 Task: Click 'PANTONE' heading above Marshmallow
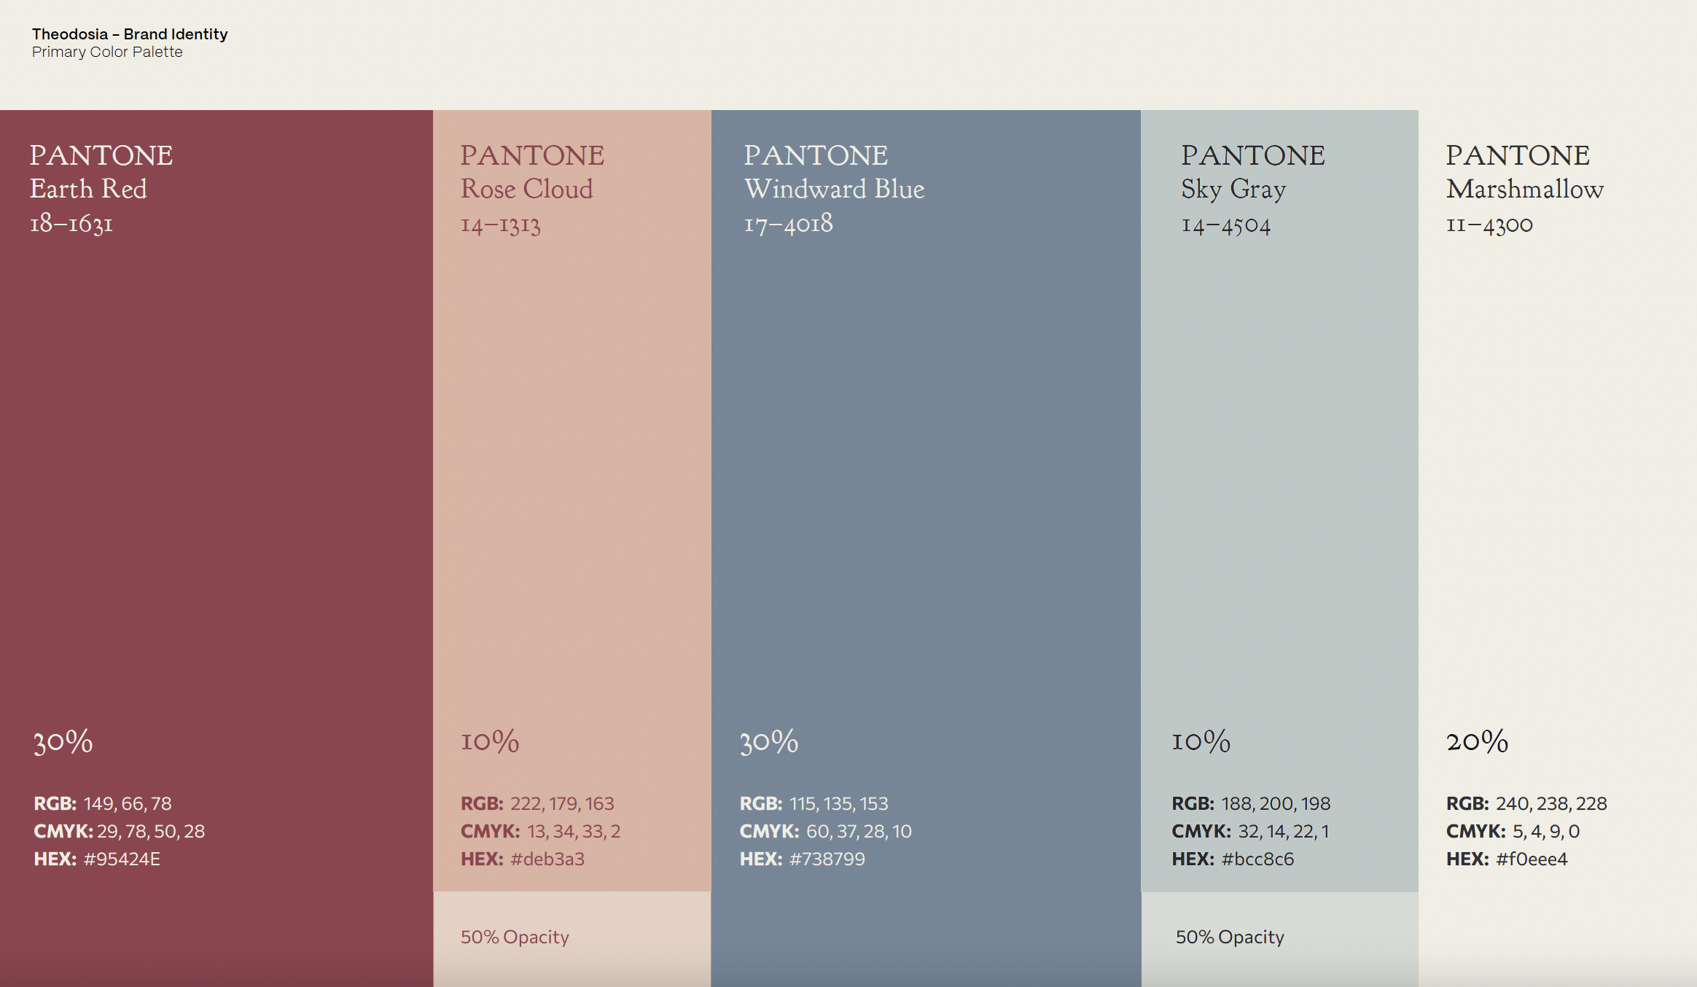[1518, 155]
